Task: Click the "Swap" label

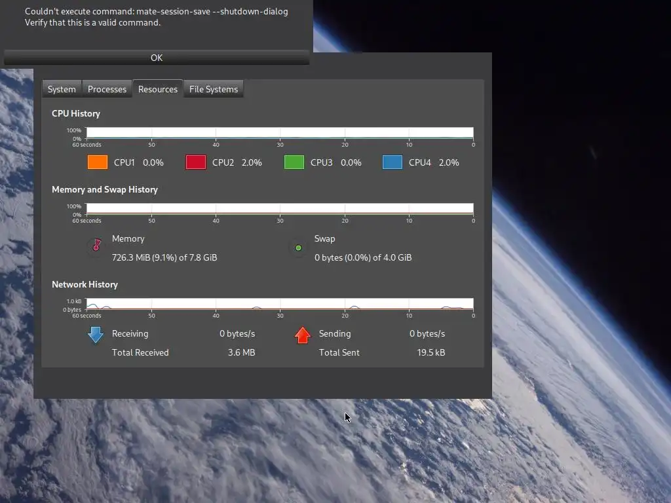Action: [x=325, y=238]
